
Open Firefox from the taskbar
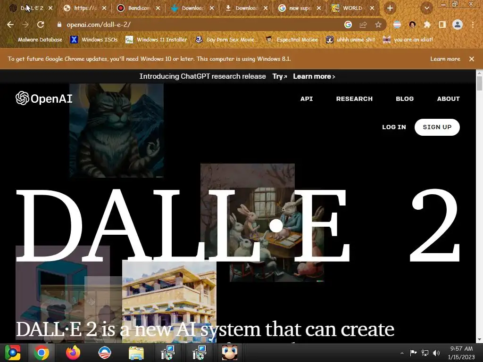pyautogui.click(x=73, y=353)
